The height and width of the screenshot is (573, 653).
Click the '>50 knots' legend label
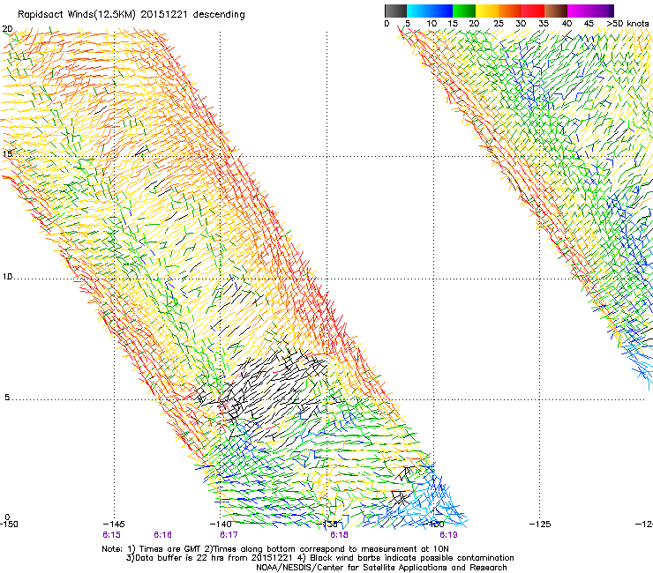point(627,24)
